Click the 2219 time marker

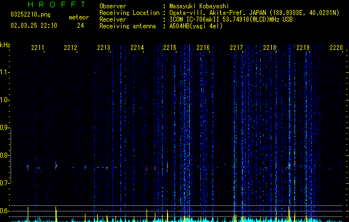(x=303, y=48)
